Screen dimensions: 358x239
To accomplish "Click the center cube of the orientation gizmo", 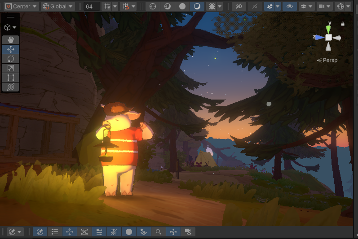I will click(328, 37).
